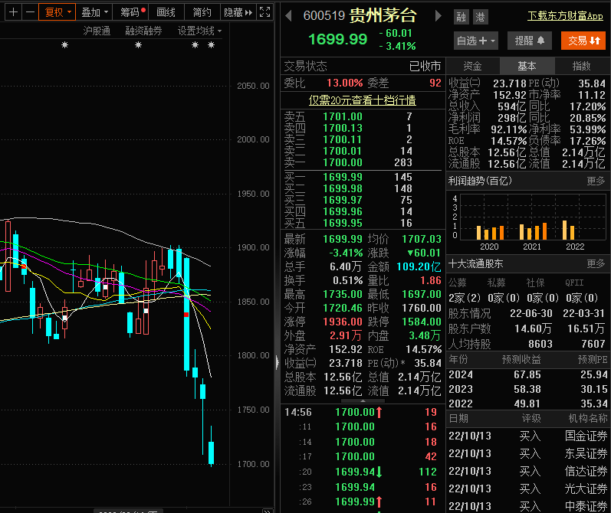
Task: Switch to the 资金 tab
Action: coord(472,66)
